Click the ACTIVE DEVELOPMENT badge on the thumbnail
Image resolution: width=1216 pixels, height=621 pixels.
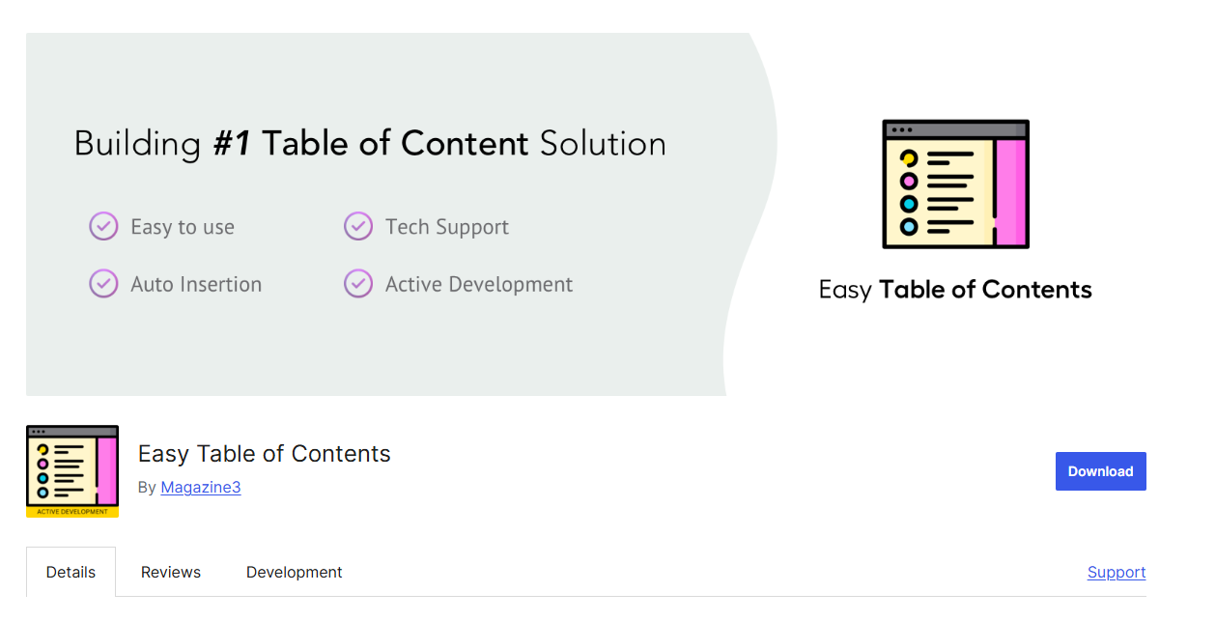[x=71, y=511]
